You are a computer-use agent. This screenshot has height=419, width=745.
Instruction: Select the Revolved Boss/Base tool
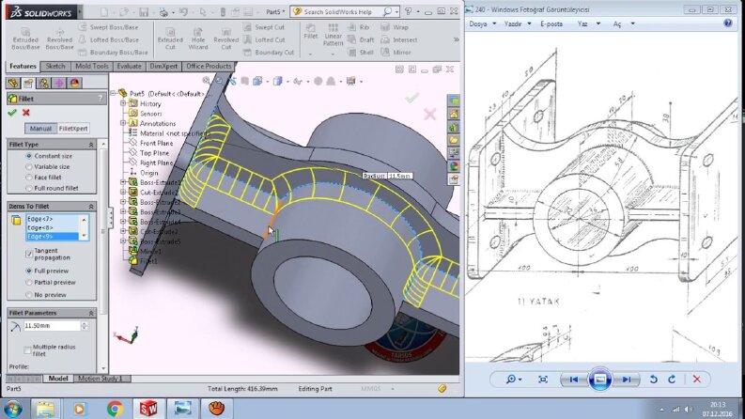click(x=59, y=39)
